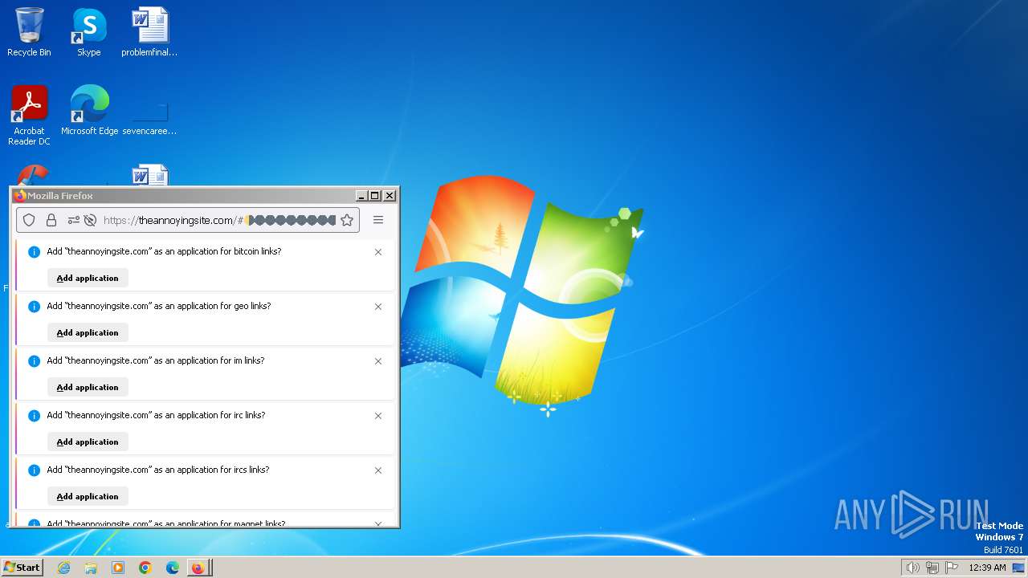This screenshot has width=1028, height=578.
Task: Launch Skype from the desktop shortcut
Action: 88,32
